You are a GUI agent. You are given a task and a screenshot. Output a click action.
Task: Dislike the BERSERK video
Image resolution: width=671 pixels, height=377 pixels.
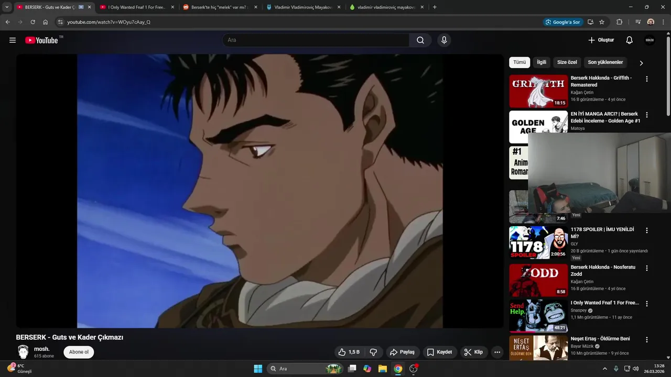(374, 352)
